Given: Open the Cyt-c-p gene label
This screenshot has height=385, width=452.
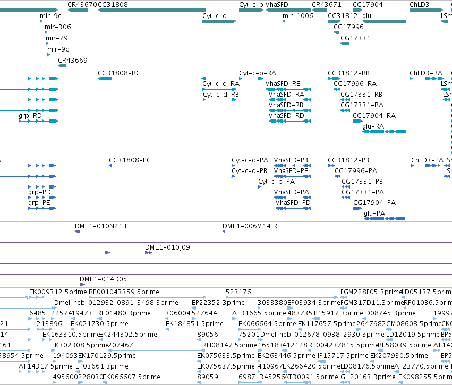Looking at the screenshot, I should click(x=251, y=5).
